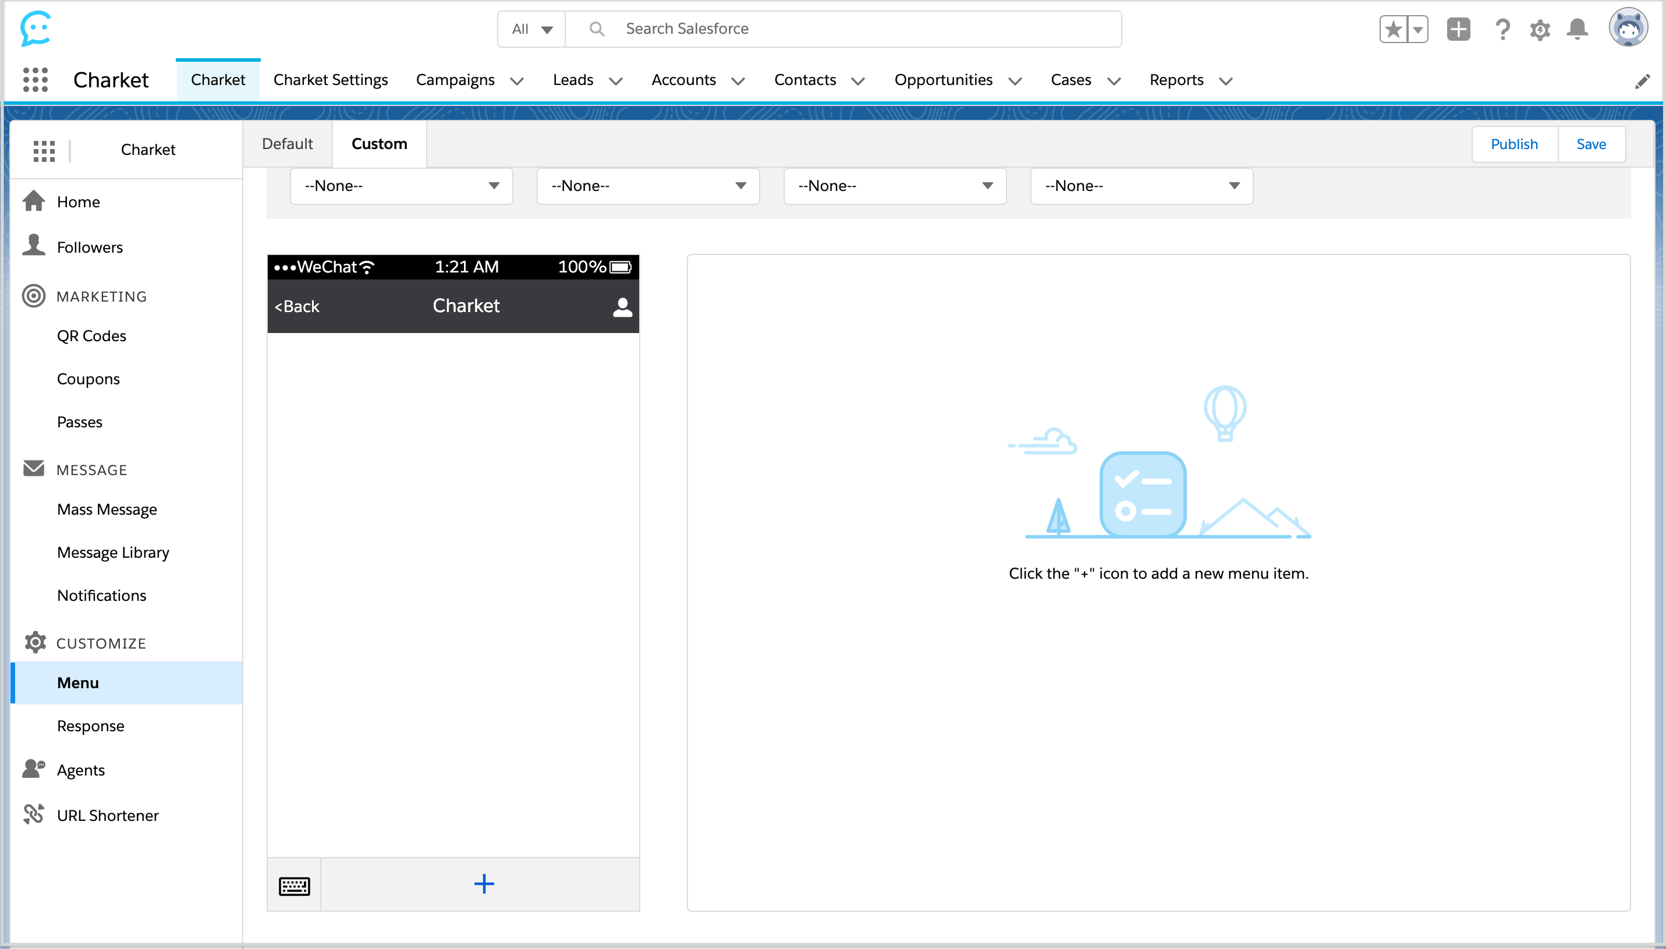The width and height of the screenshot is (1666, 949).
Task: Open the Setup gear icon
Action: pyautogui.click(x=1540, y=30)
